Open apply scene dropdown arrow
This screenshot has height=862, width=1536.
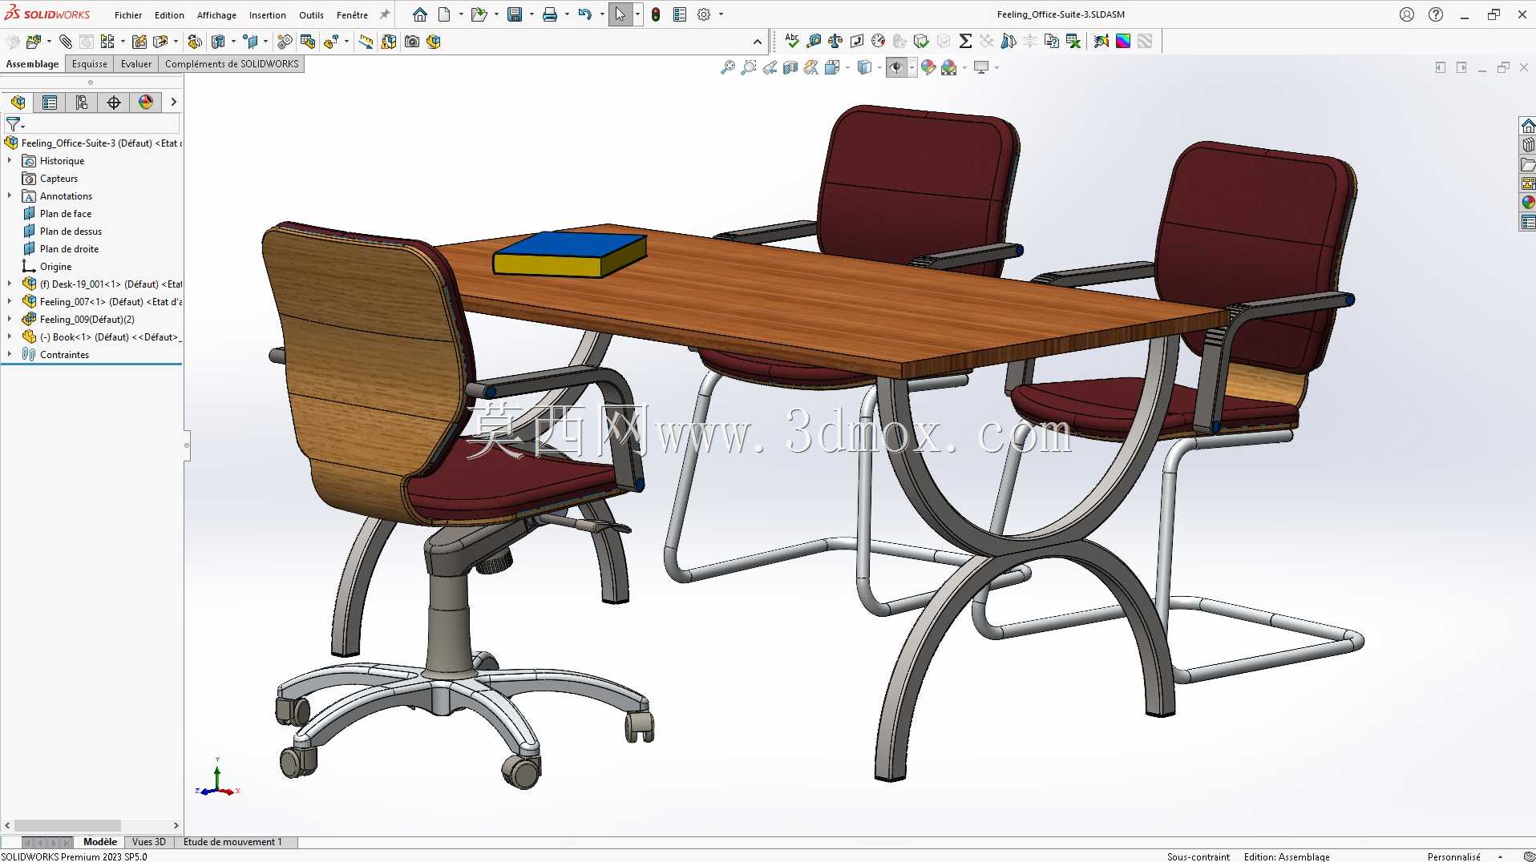pyautogui.click(x=964, y=67)
